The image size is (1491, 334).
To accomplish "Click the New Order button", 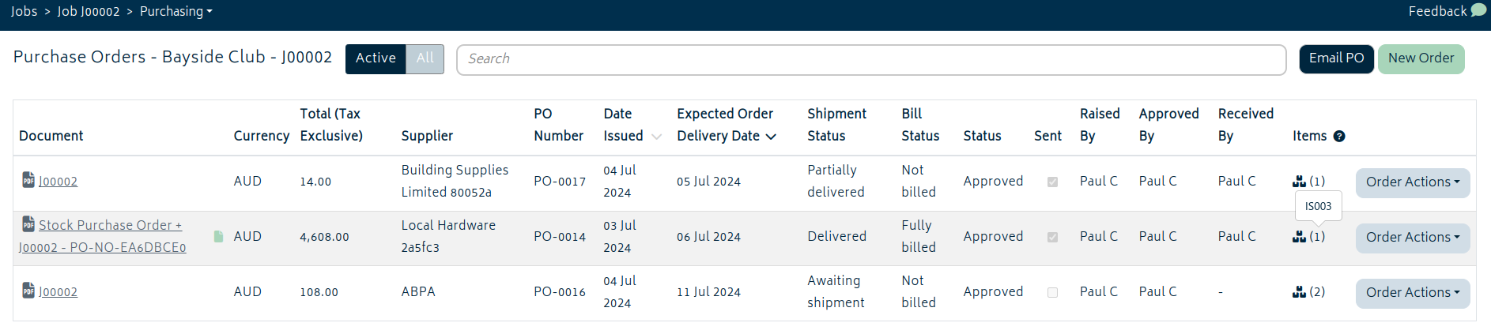I will coord(1421,58).
